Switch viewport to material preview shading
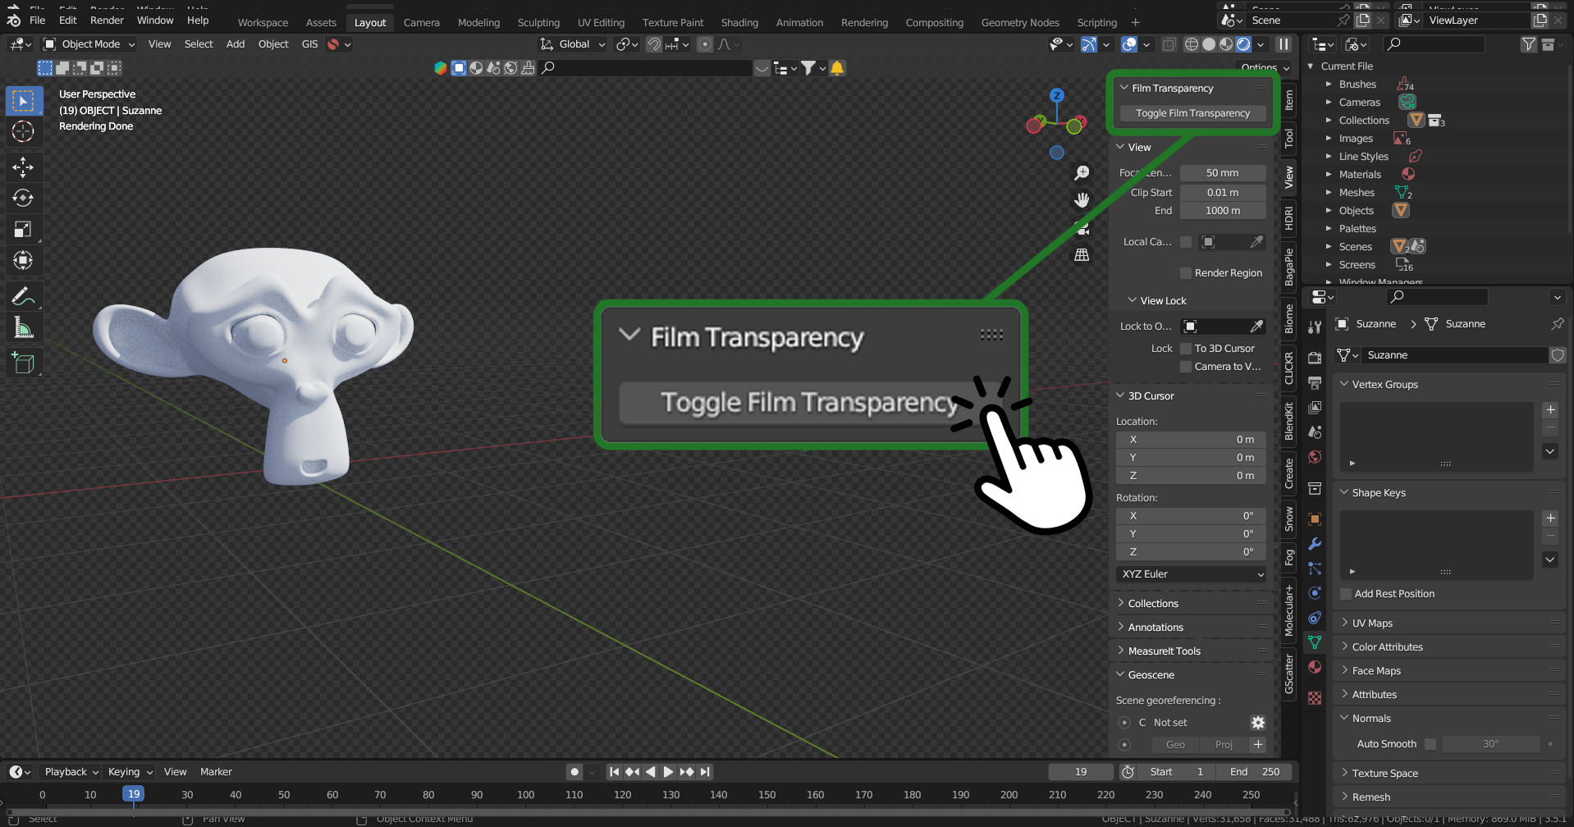 point(1226,44)
